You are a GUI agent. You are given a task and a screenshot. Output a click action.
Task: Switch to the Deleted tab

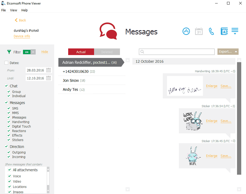pos(107,52)
